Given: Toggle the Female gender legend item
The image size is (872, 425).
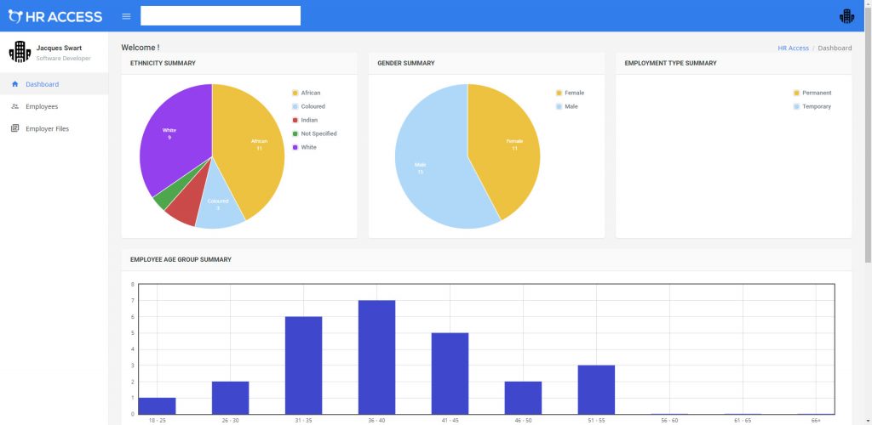Looking at the screenshot, I should 570,93.
